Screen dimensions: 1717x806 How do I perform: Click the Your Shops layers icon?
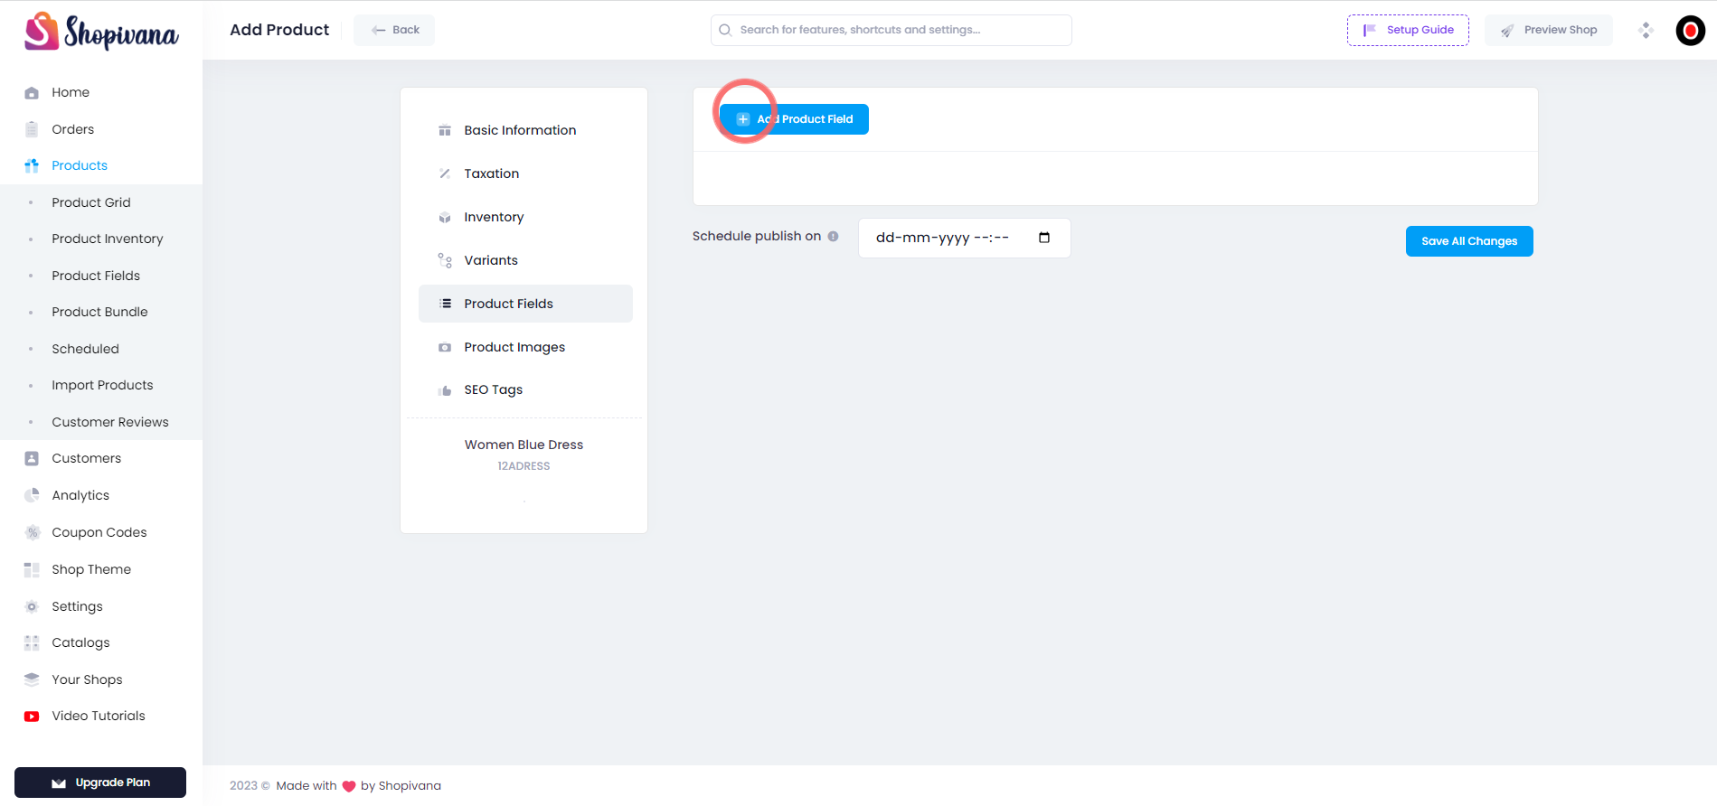(32, 679)
